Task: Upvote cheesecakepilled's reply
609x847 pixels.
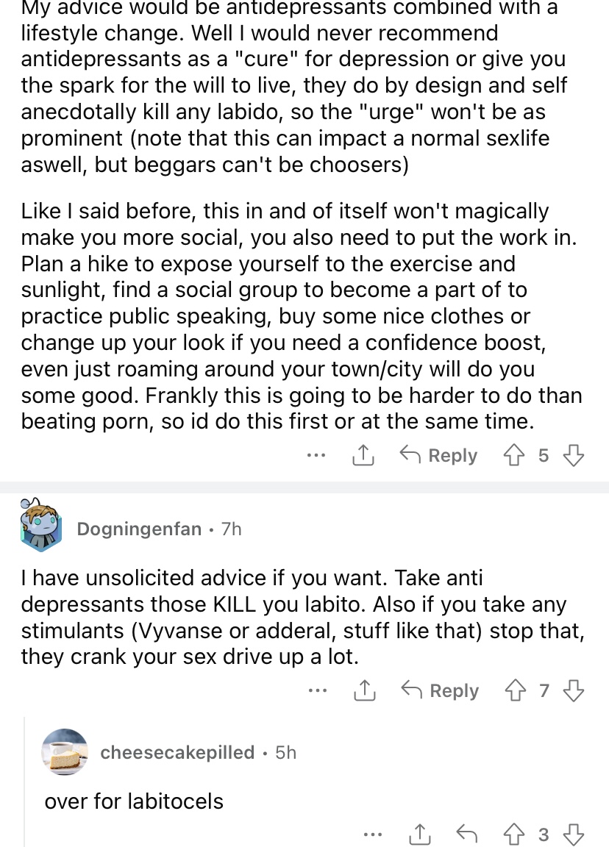Action: point(514,834)
